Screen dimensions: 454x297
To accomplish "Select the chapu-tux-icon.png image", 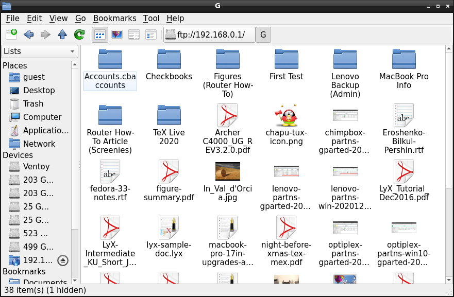I will pos(287,125).
